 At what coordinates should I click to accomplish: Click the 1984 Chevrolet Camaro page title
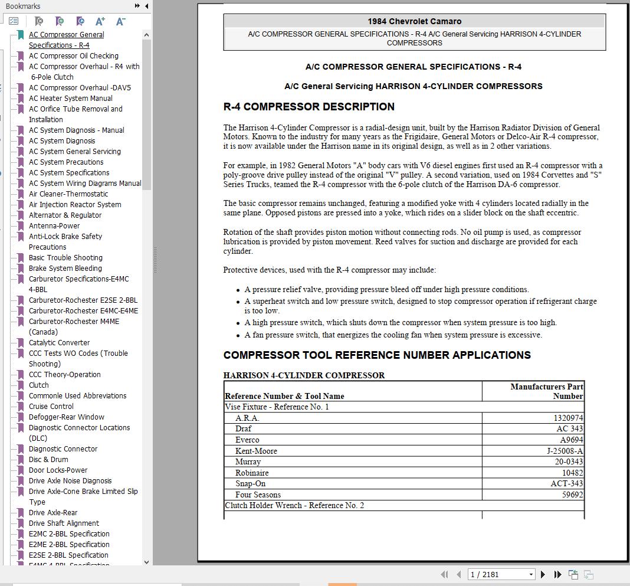tap(414, 21)
